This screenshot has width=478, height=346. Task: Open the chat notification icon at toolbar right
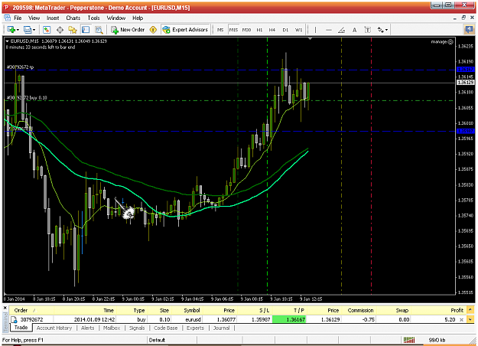tap(469, 30)
